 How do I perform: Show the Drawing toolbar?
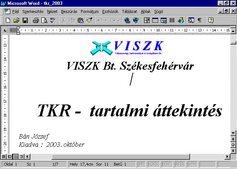[181, 20]
